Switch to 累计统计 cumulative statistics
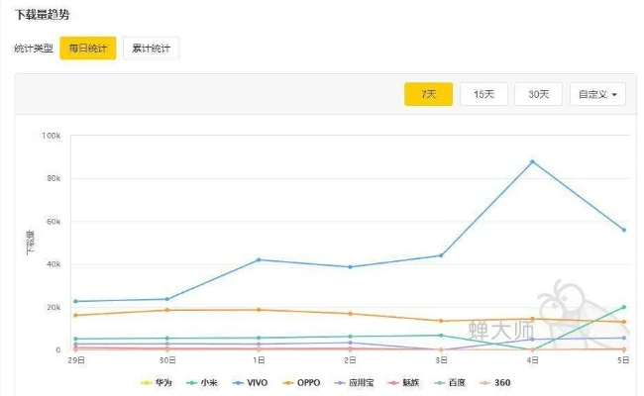The width and height of the screenshot is (644, 396). (x=151, y=48)
